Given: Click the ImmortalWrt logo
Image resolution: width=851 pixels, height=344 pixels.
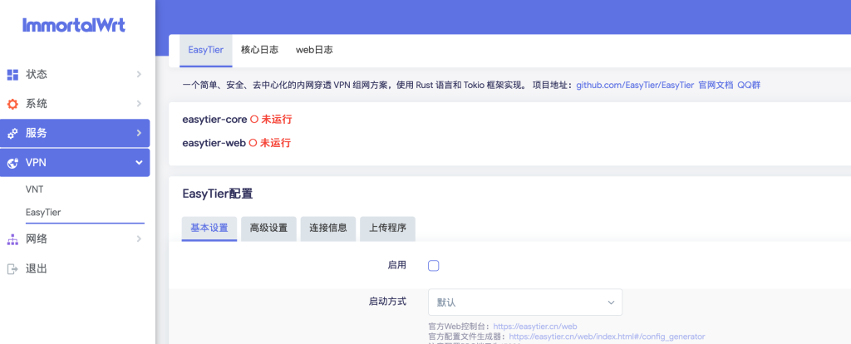Looking at the screenshot, I should click(74, 25).
